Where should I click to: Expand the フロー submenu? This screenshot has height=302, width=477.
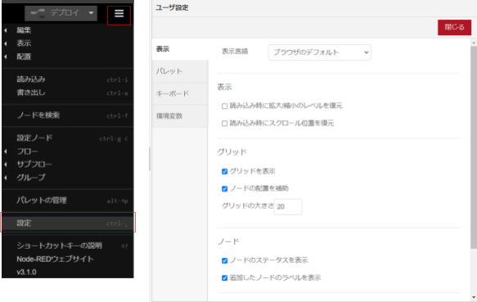click(x=68, y=151)
